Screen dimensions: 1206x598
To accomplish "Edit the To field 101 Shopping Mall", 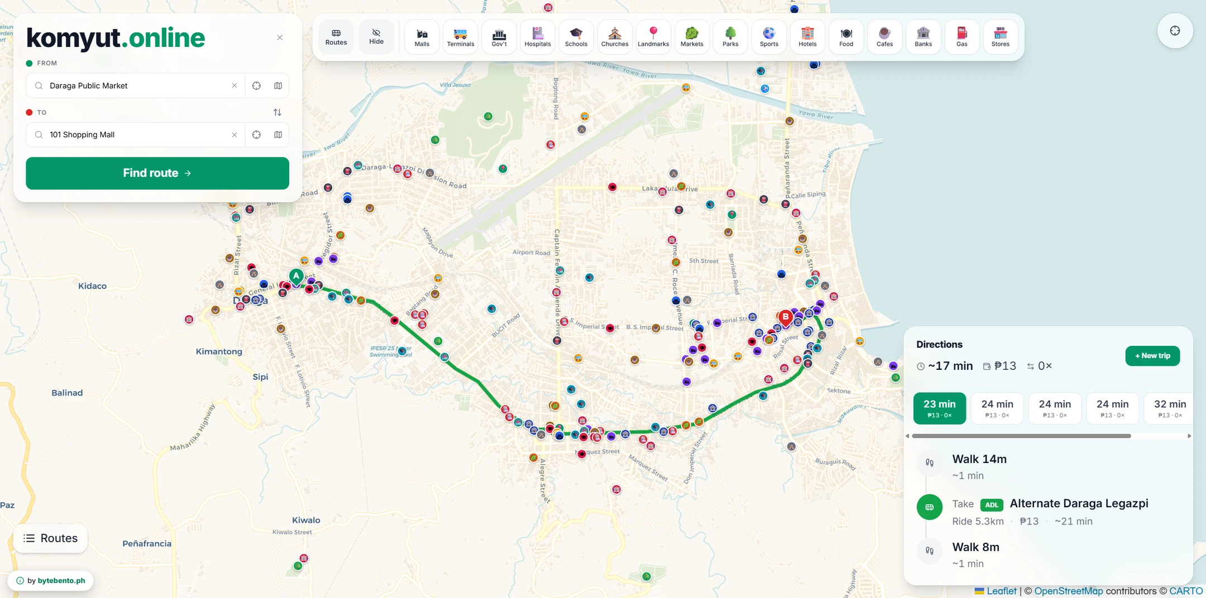I will pyautogui.click(x=137, y=134).
